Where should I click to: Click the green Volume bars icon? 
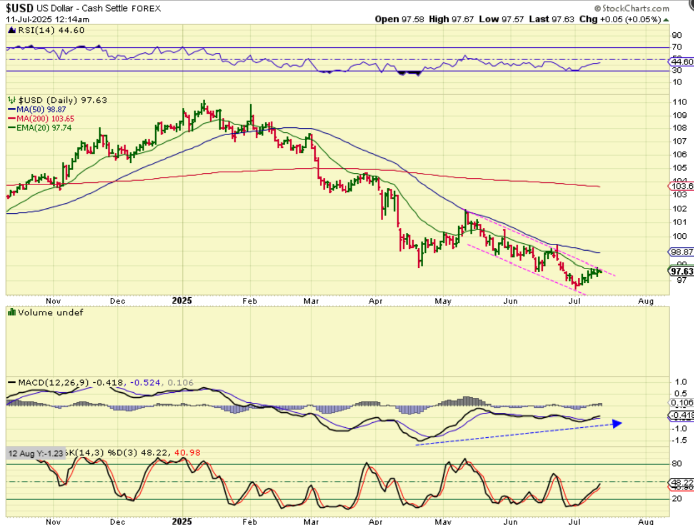click(x=11, y=313)
